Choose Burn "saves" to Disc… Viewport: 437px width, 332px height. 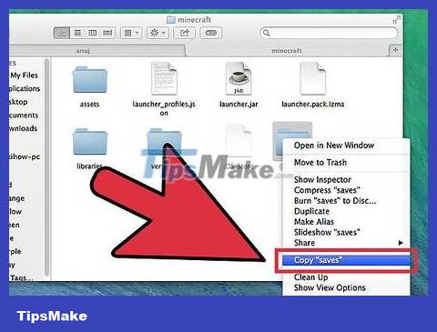(x=346, y=201)
